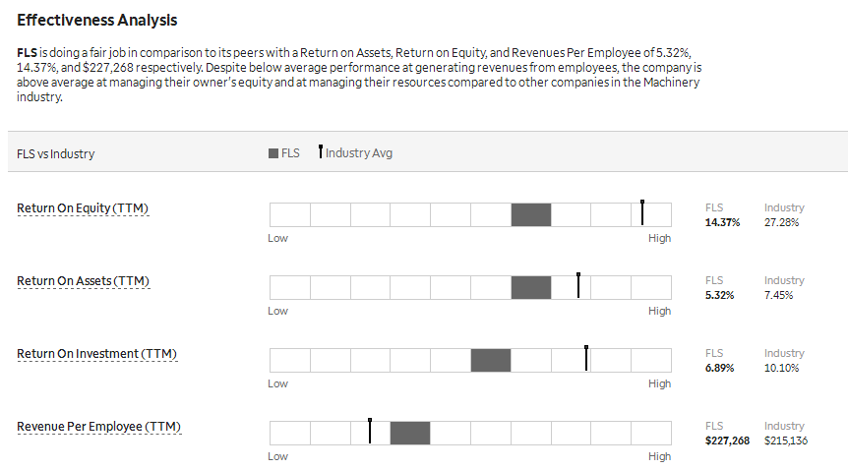Click industry marker on Revenue Per Employee
The height and width of the screenshot is (470, 848).
370,431
